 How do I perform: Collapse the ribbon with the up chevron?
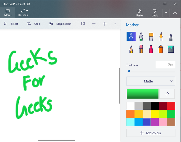175,13
